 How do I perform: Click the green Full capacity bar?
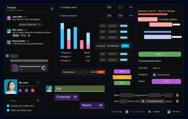point(80,89)
